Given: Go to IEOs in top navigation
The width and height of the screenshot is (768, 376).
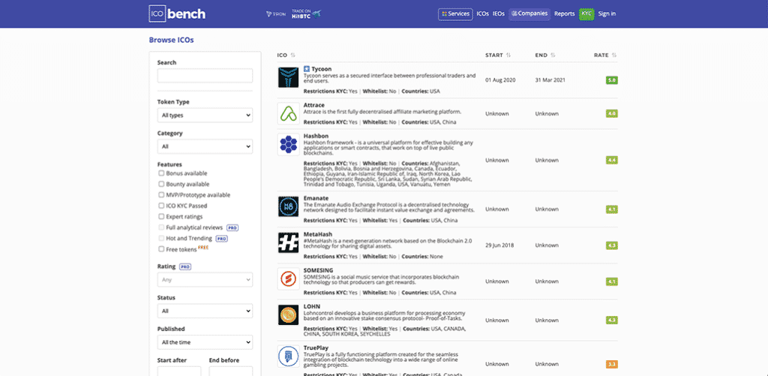Looking at the screenshot, I should [x=499, y=14].
